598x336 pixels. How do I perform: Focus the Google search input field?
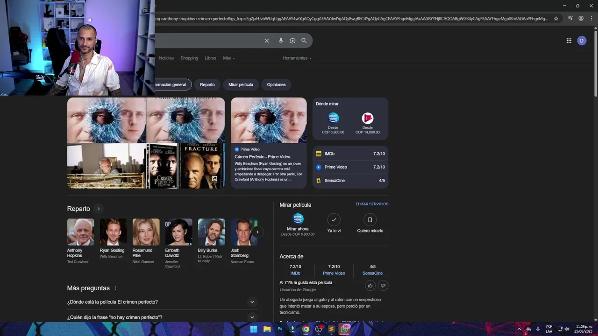click(x=208, y=41)
